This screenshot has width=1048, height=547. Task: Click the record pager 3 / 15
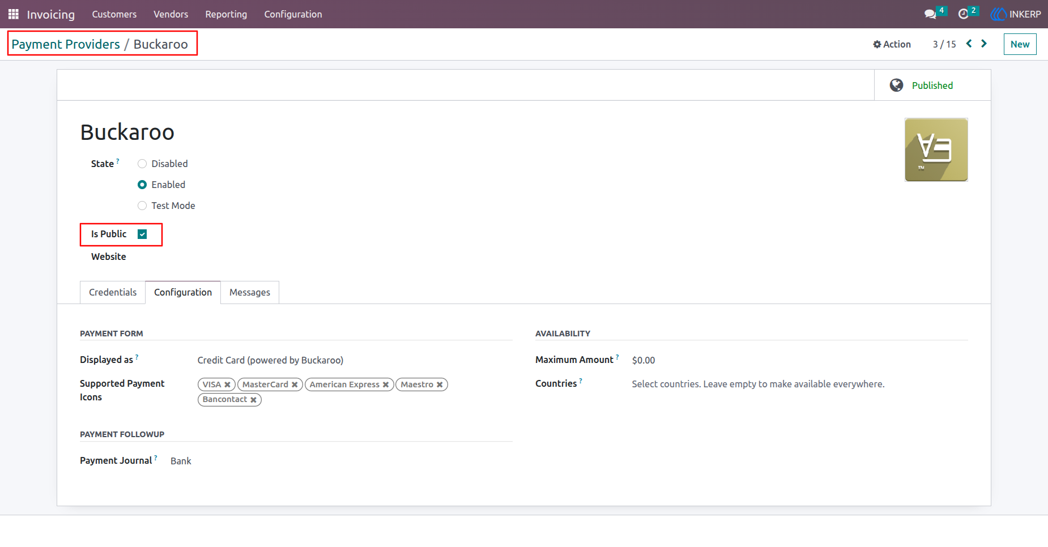pos(944,44)
